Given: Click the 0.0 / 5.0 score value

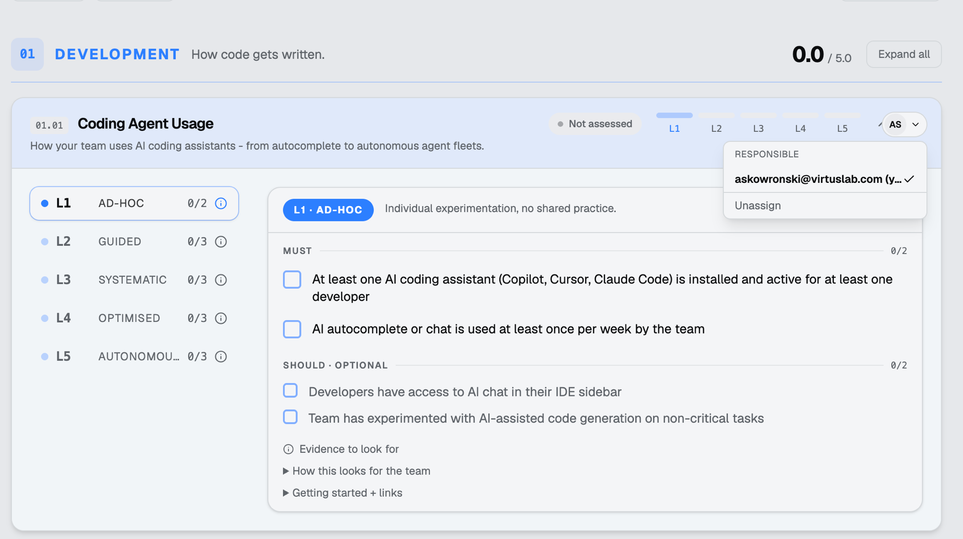Looking at the screenshot, I should coord(821,55).
